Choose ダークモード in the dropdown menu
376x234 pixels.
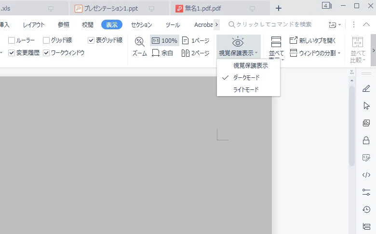(248, 78)
